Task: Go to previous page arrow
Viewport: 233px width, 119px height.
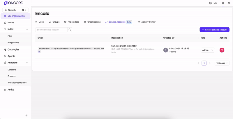Action: coord(198,63)
